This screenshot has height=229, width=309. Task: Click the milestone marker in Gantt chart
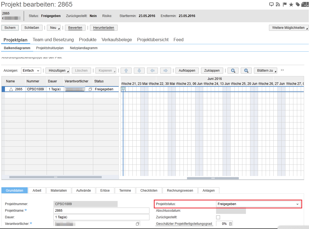[x=123, y=89]
